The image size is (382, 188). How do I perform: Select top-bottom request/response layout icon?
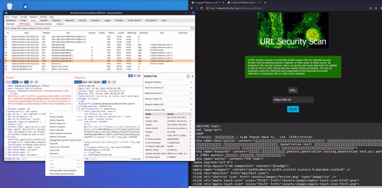pyautogui.click(x=135, y=76)
